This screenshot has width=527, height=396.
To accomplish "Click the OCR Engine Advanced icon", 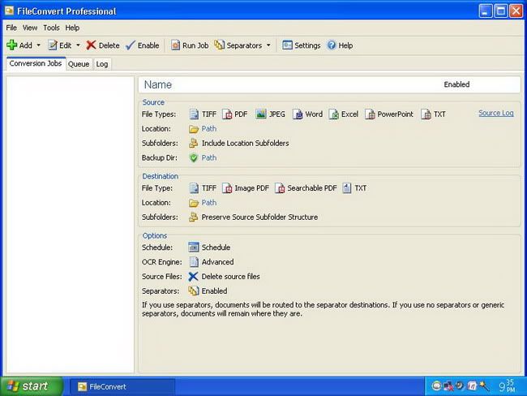I will tap(194, 262).
